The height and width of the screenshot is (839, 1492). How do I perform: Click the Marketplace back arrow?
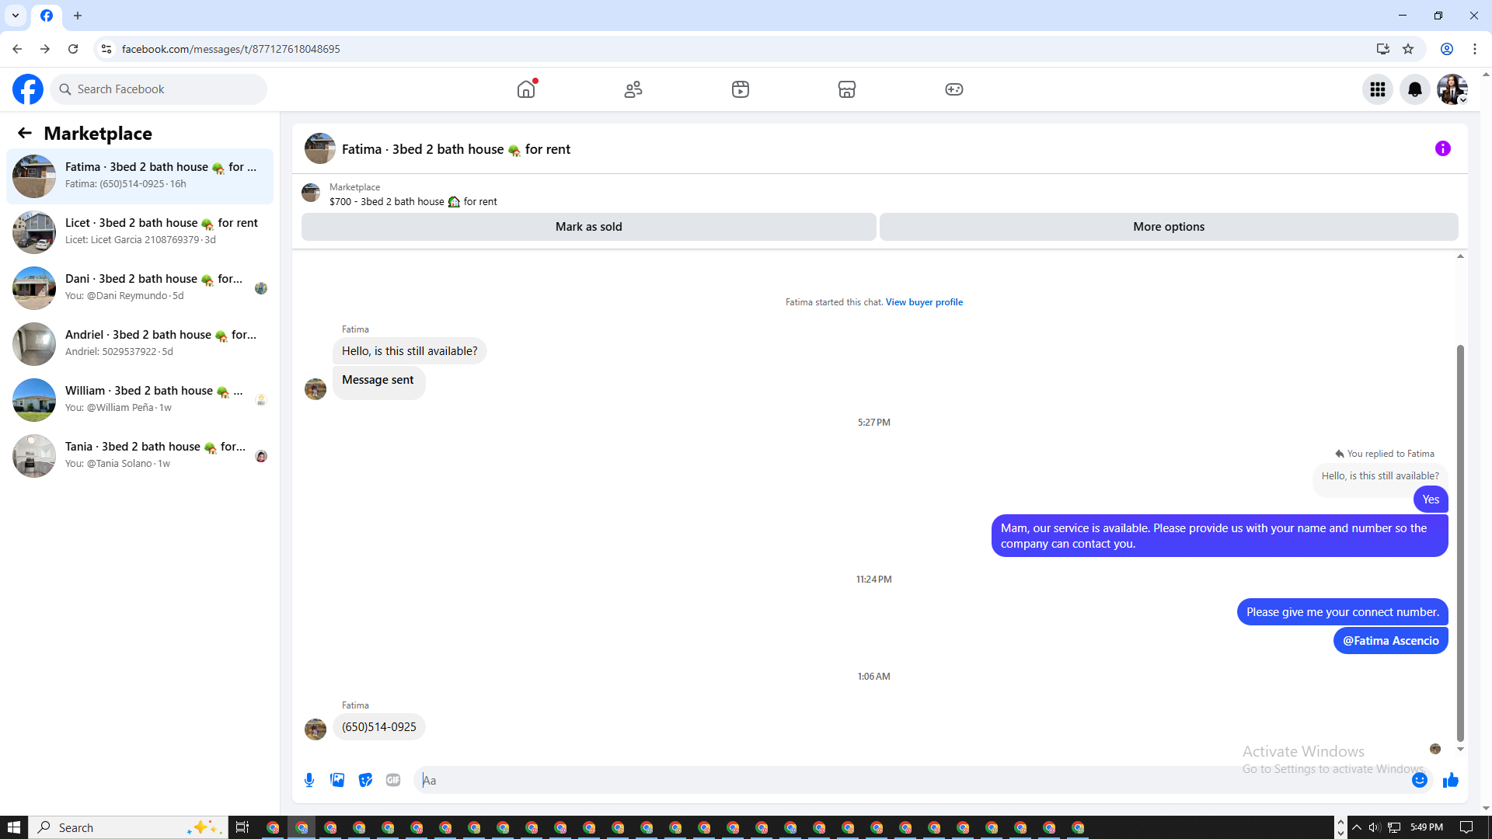pos(25,133)
